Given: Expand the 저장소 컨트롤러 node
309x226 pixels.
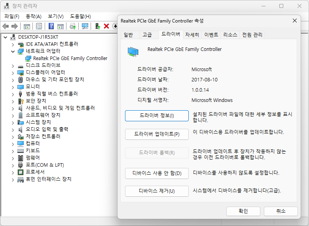Looking at the screenshot, I should (13, 137).
